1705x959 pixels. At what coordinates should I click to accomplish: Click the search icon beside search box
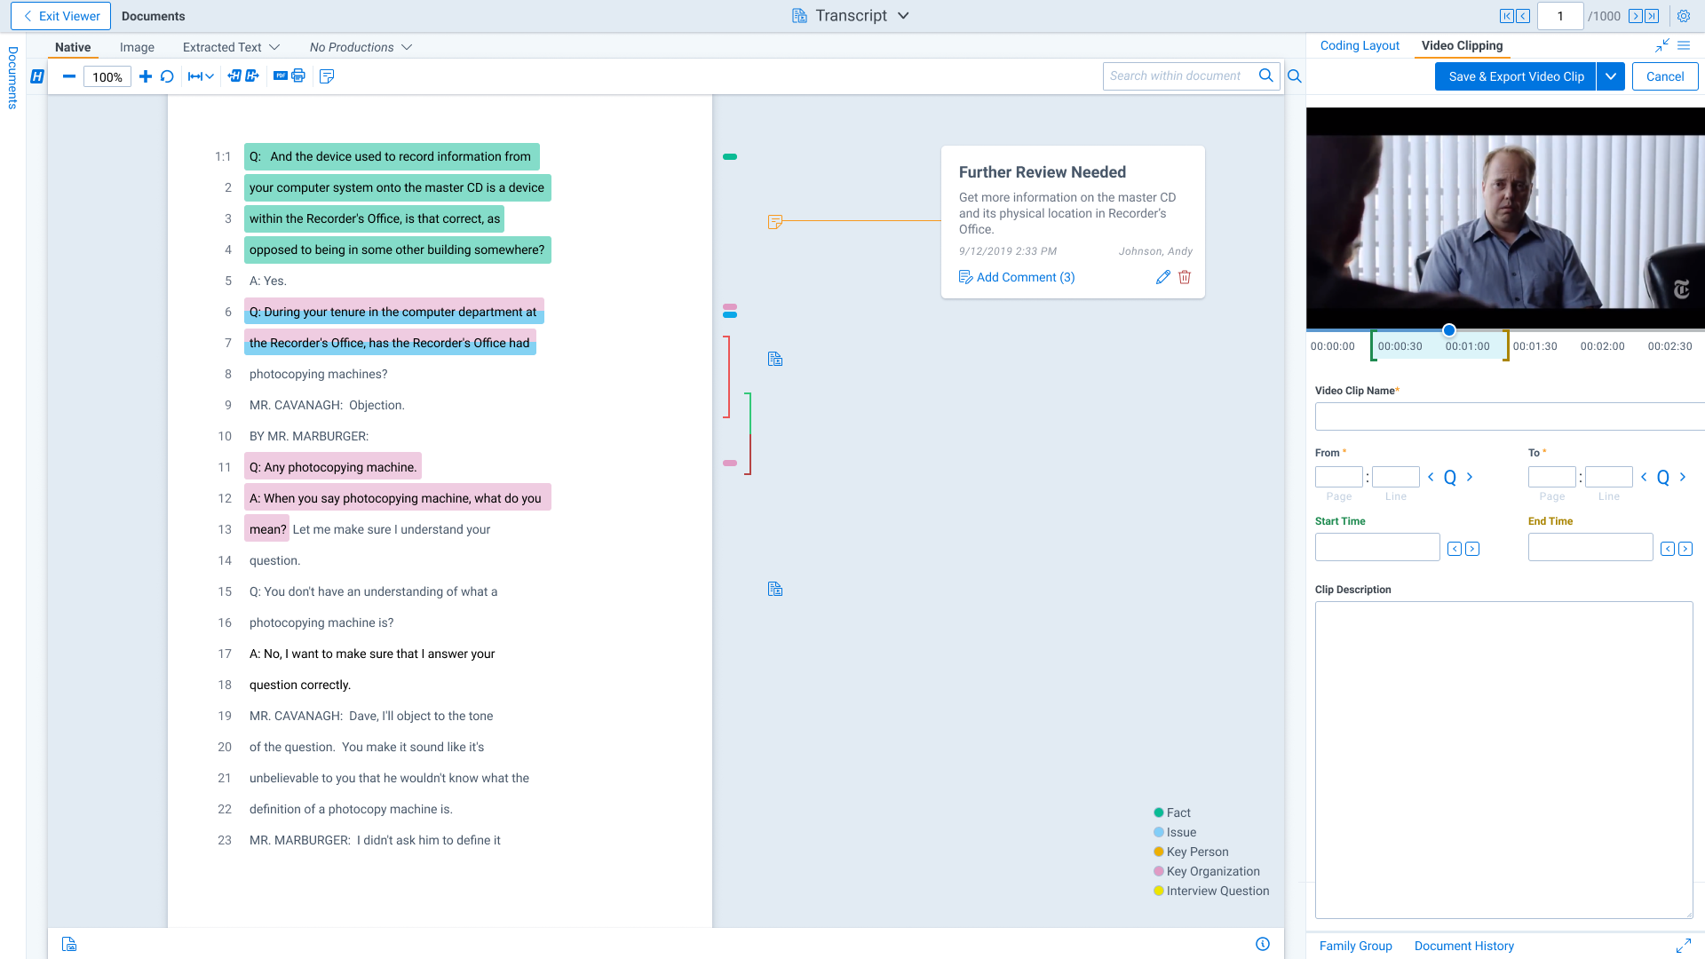point(1295,76)
